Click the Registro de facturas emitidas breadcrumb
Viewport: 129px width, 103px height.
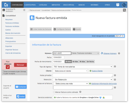(61, 10)
